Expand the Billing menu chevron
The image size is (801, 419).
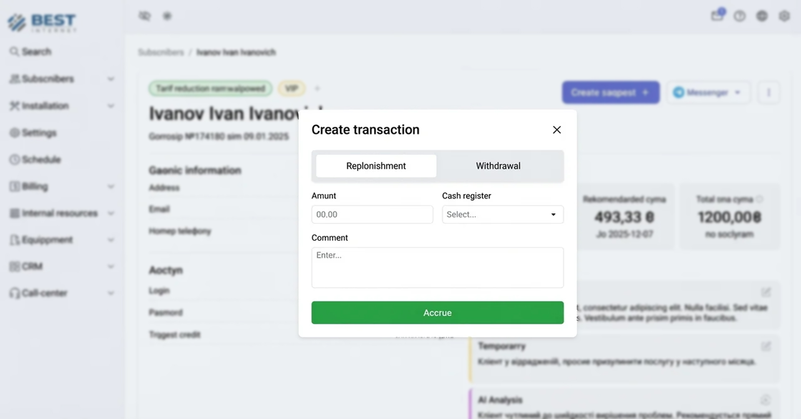coord(111,186)
